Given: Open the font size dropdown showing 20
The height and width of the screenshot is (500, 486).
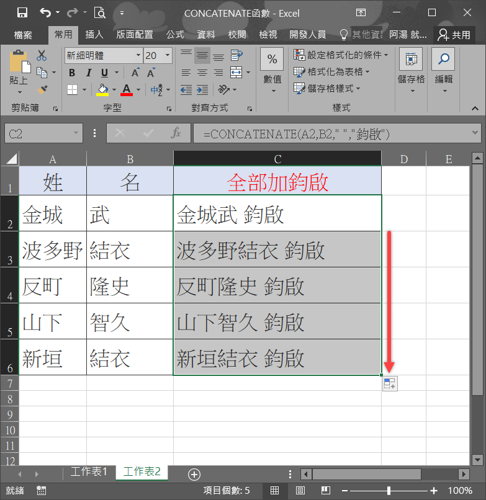Looking at the screenshot, I should [168, 55].
